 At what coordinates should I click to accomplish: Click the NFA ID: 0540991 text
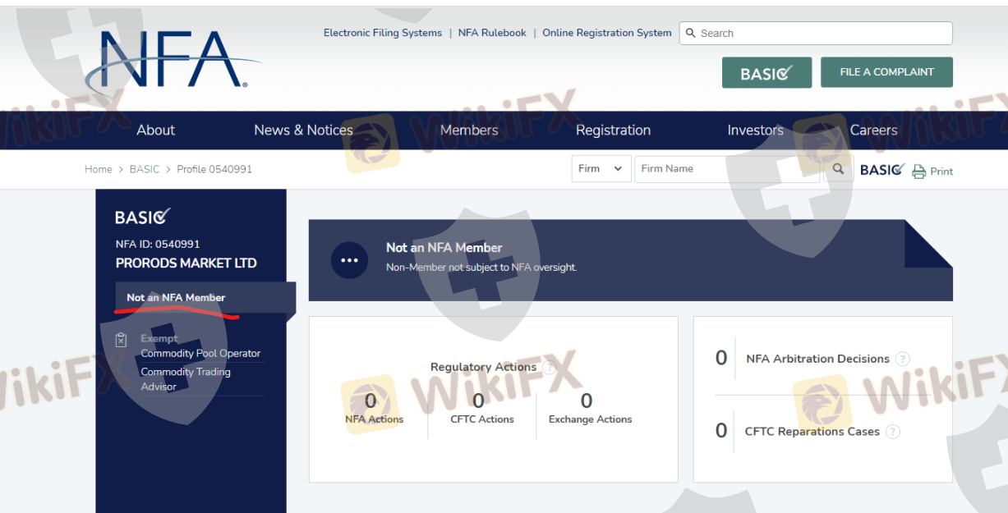point(158,244)
